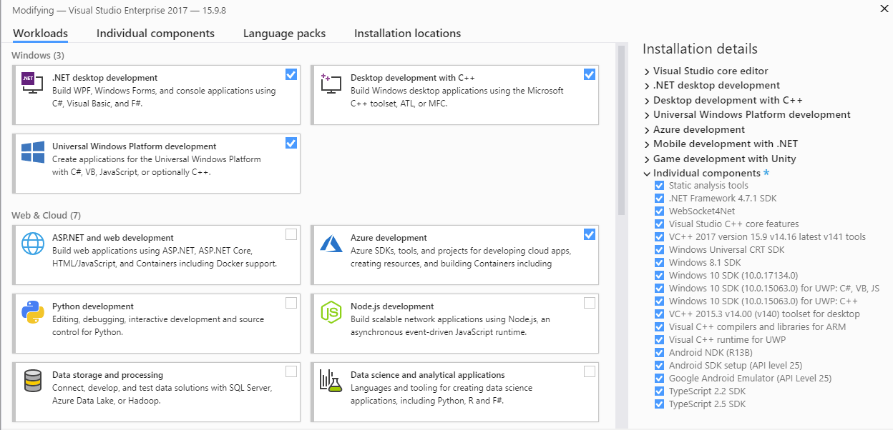Open the Installation locations tab
This screenshot has height=430, width=893.
click(407, 34)
